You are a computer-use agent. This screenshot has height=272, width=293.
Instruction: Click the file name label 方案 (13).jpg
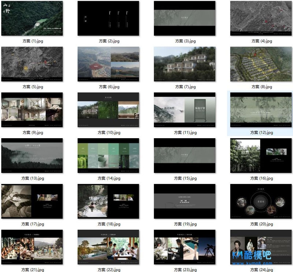point(33,179)
